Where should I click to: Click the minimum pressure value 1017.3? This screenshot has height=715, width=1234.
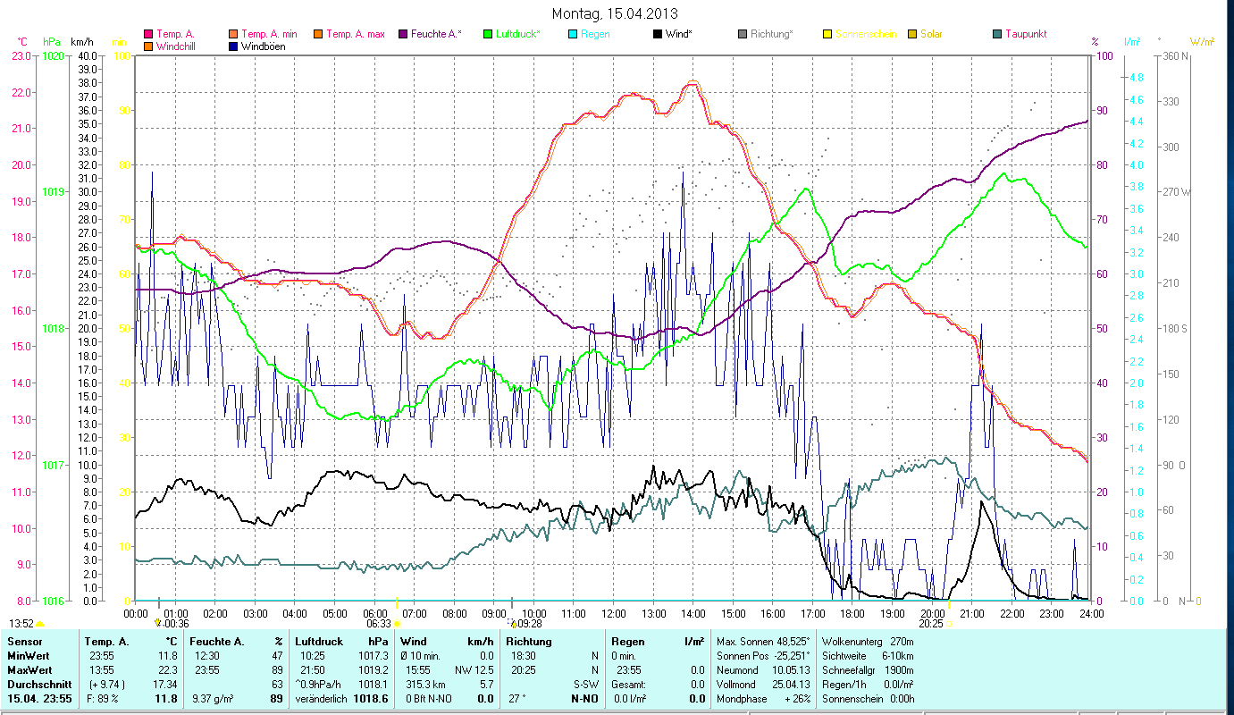pos(374,656)
